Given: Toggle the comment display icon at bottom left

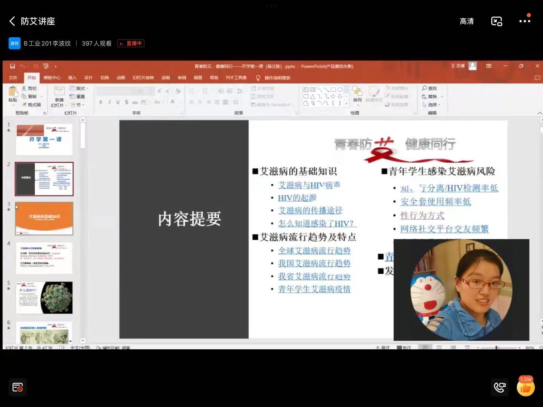Looking at the screenshot, I should (x=18, y=387).
